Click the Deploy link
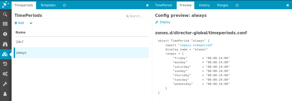 tap(163, 22)
